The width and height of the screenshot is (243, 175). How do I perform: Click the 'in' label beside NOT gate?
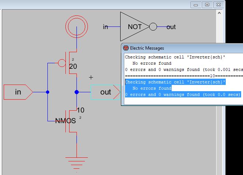click(x=106, y=27)
